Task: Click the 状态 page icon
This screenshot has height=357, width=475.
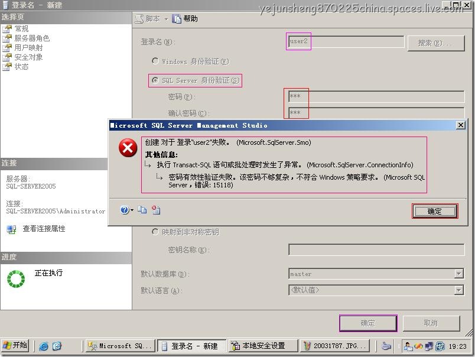Action: [7, 66]
